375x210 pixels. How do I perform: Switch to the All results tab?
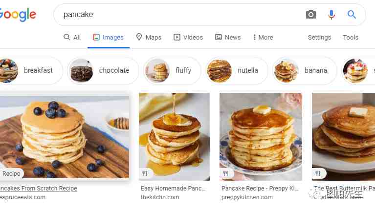[x=72, y=37]
